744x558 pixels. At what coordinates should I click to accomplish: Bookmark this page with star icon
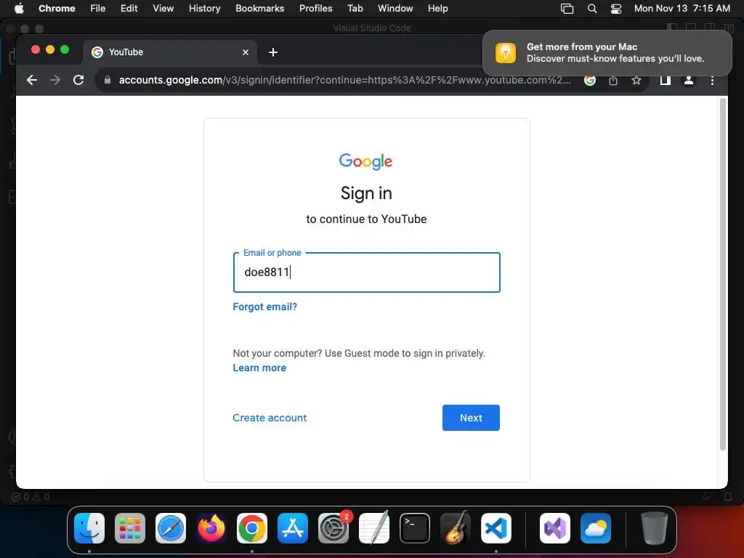(x=636, y=80)
